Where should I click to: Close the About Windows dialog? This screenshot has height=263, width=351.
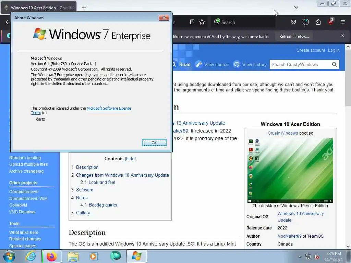click(164, 18)
